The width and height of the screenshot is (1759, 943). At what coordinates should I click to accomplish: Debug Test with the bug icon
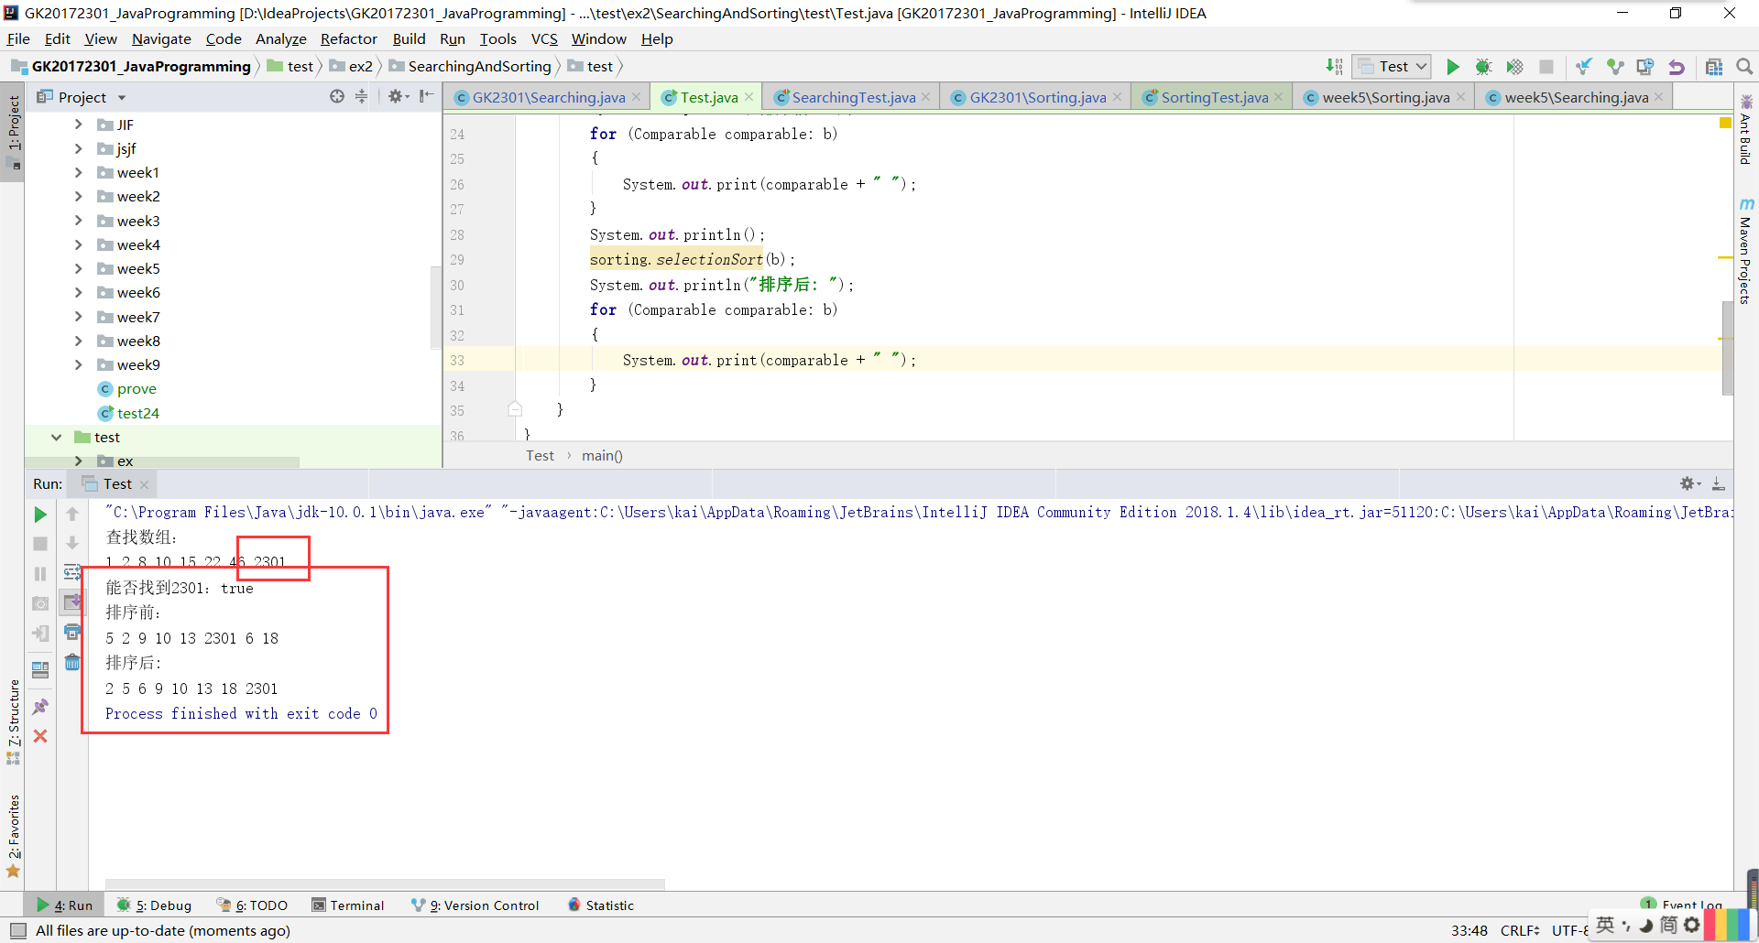(x=1483, y=67)
